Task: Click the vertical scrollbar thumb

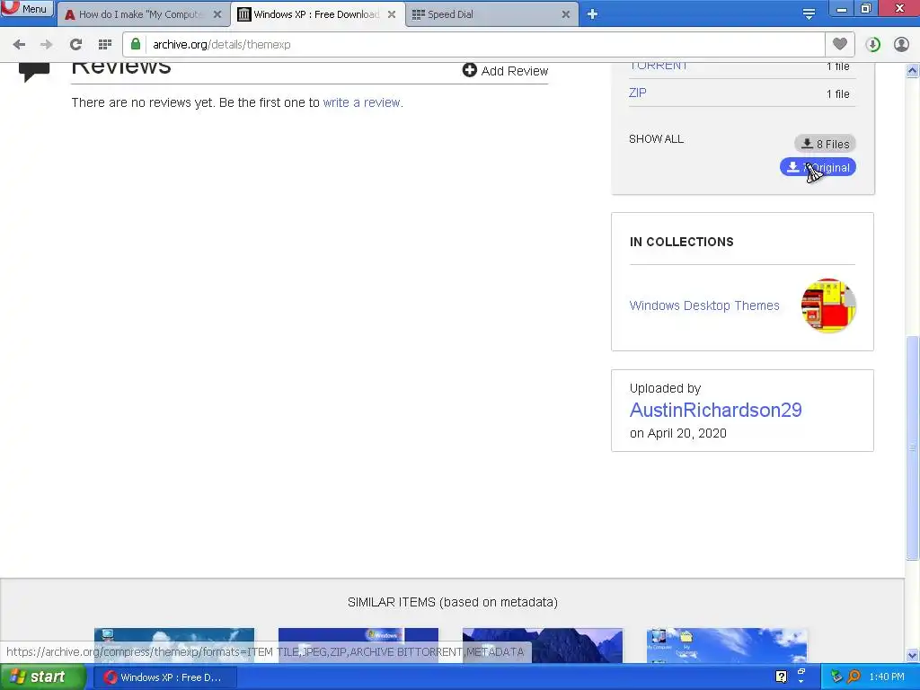Action: click(x=913, y=447)
